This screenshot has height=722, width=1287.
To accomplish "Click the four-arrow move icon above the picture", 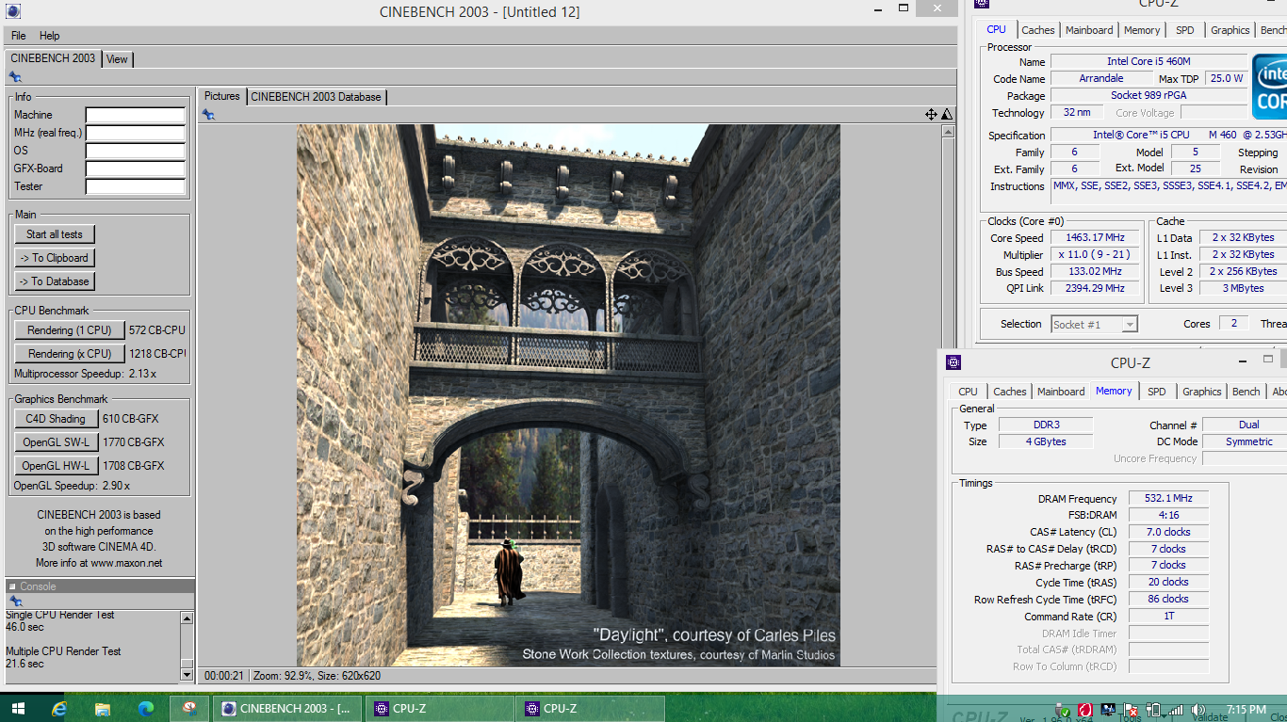I will tap(931, 114).
